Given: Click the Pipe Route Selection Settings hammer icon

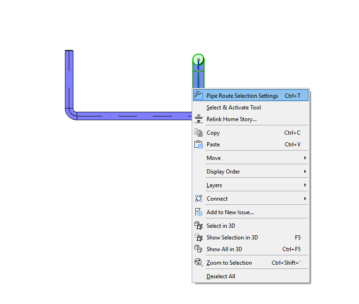Looking at the screenshot, I should coord(198,95).
